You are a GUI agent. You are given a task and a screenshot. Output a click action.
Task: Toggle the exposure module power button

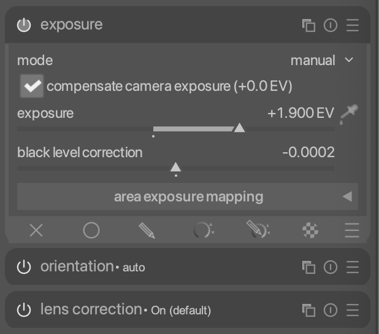(24, 25)
